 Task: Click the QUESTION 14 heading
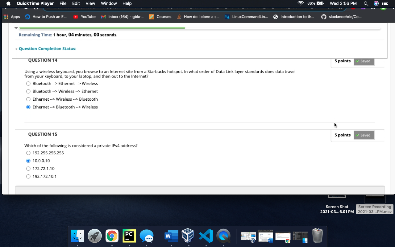coord(43,60)
